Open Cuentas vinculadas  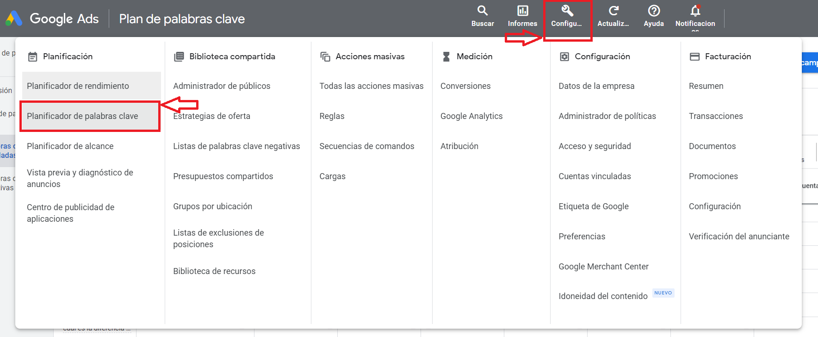tap(595, 176)
